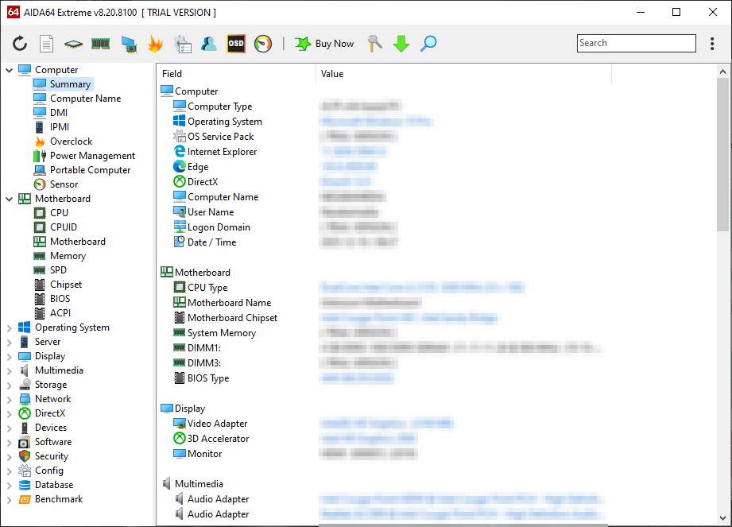732x527 pixels.
Task: Click the magnifier search icon in toolbar
Action: (x=428, y=44)
